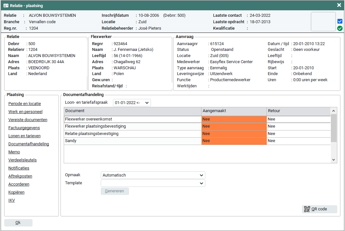Click the green checkmark status icon
Viewport: 345px width, 231px height.
[340, 28]
